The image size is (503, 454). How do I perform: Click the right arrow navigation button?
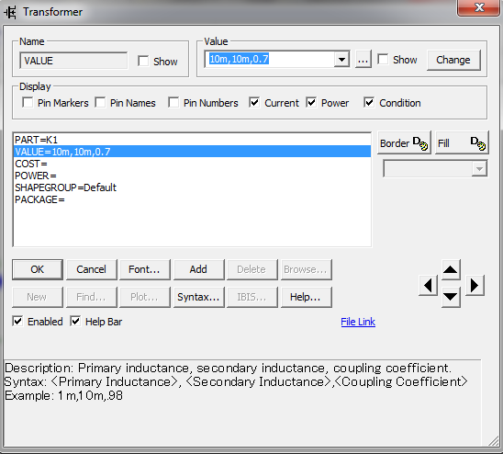[475, 285]
